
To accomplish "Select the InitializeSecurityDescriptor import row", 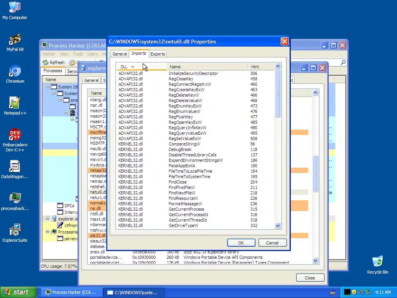I will (x=195, y=73).
